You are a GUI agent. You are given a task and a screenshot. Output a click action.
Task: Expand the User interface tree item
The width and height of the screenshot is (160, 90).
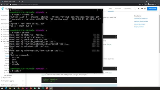(x=2, y=27)
